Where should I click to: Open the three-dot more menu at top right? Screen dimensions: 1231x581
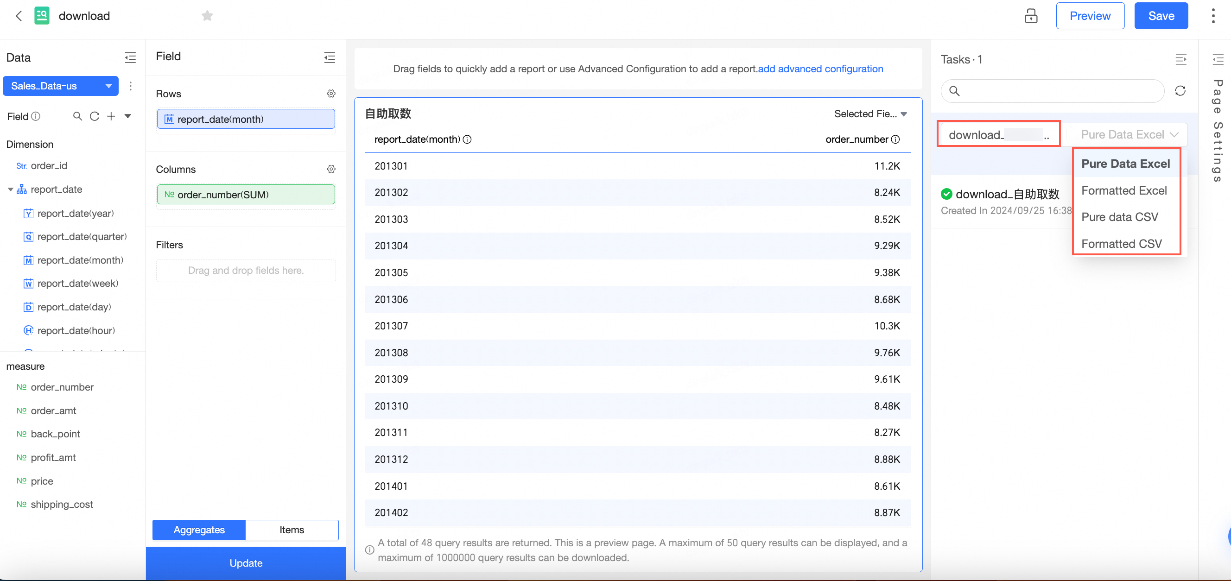[x=1213, y=16]
